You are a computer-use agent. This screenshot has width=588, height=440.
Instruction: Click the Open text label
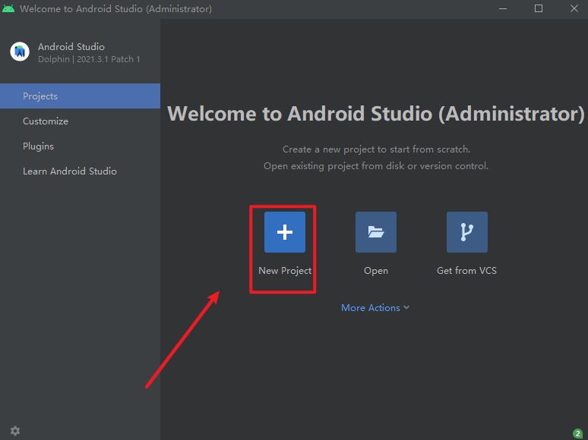(x=375, y=271)
